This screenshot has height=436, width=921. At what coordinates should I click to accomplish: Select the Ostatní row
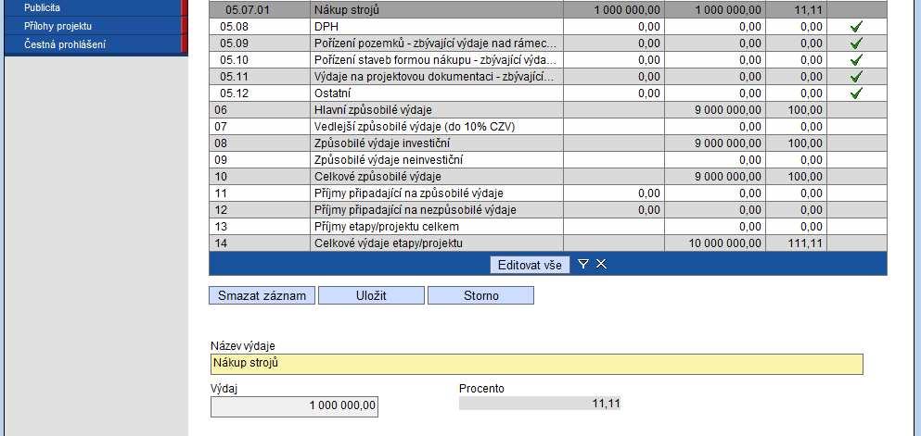pyautogui.click(x=548, y=93)
